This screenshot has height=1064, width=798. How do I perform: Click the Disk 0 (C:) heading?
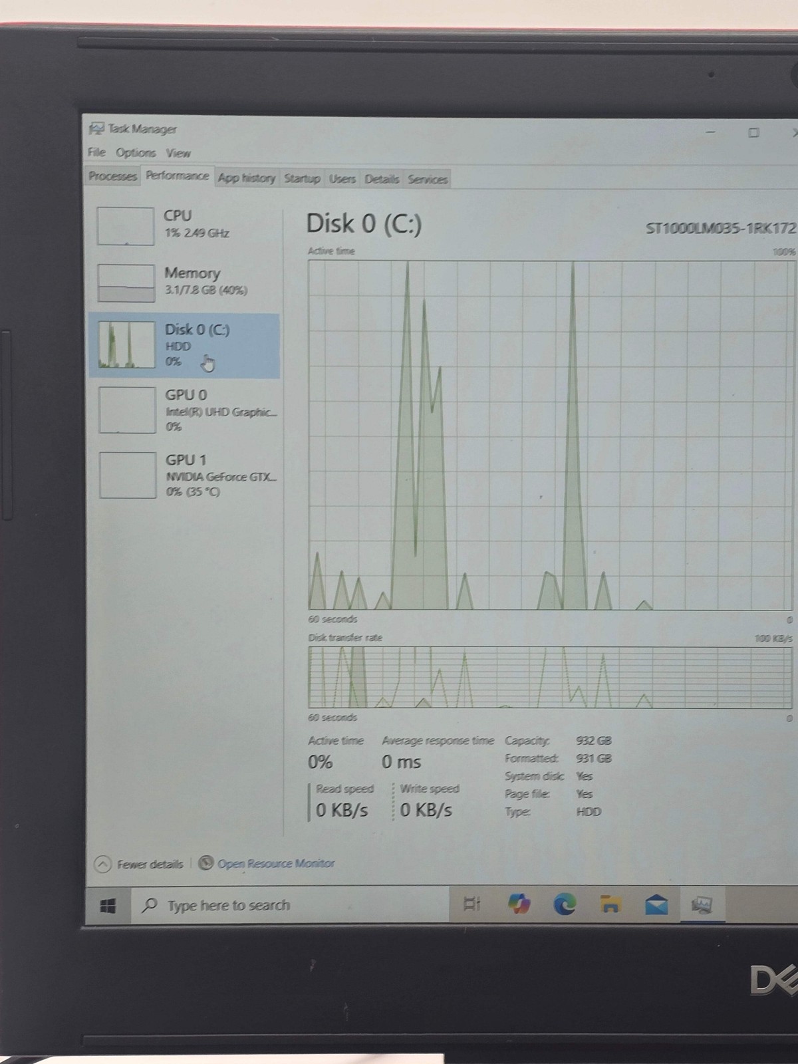[364, 223]
